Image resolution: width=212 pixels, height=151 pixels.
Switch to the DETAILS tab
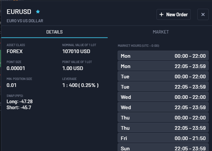tap(55, 32)
